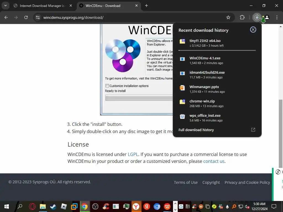Screen dimensions: 283x212
Task: Click the installer progress bar in screenshot
Action: (x=139, y=98)
